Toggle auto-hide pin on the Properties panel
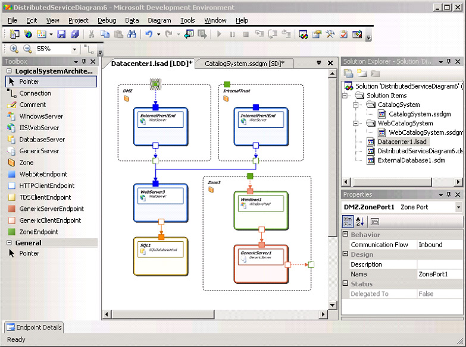The width and height of the screenshot is (466, 347). (449, 194)
